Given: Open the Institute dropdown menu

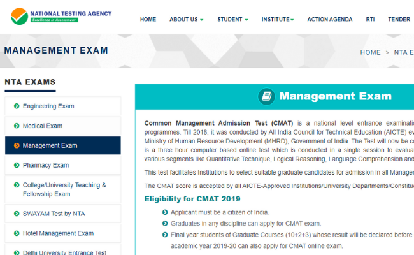Looking at the screenshot, I should click(x=278, y=20).
